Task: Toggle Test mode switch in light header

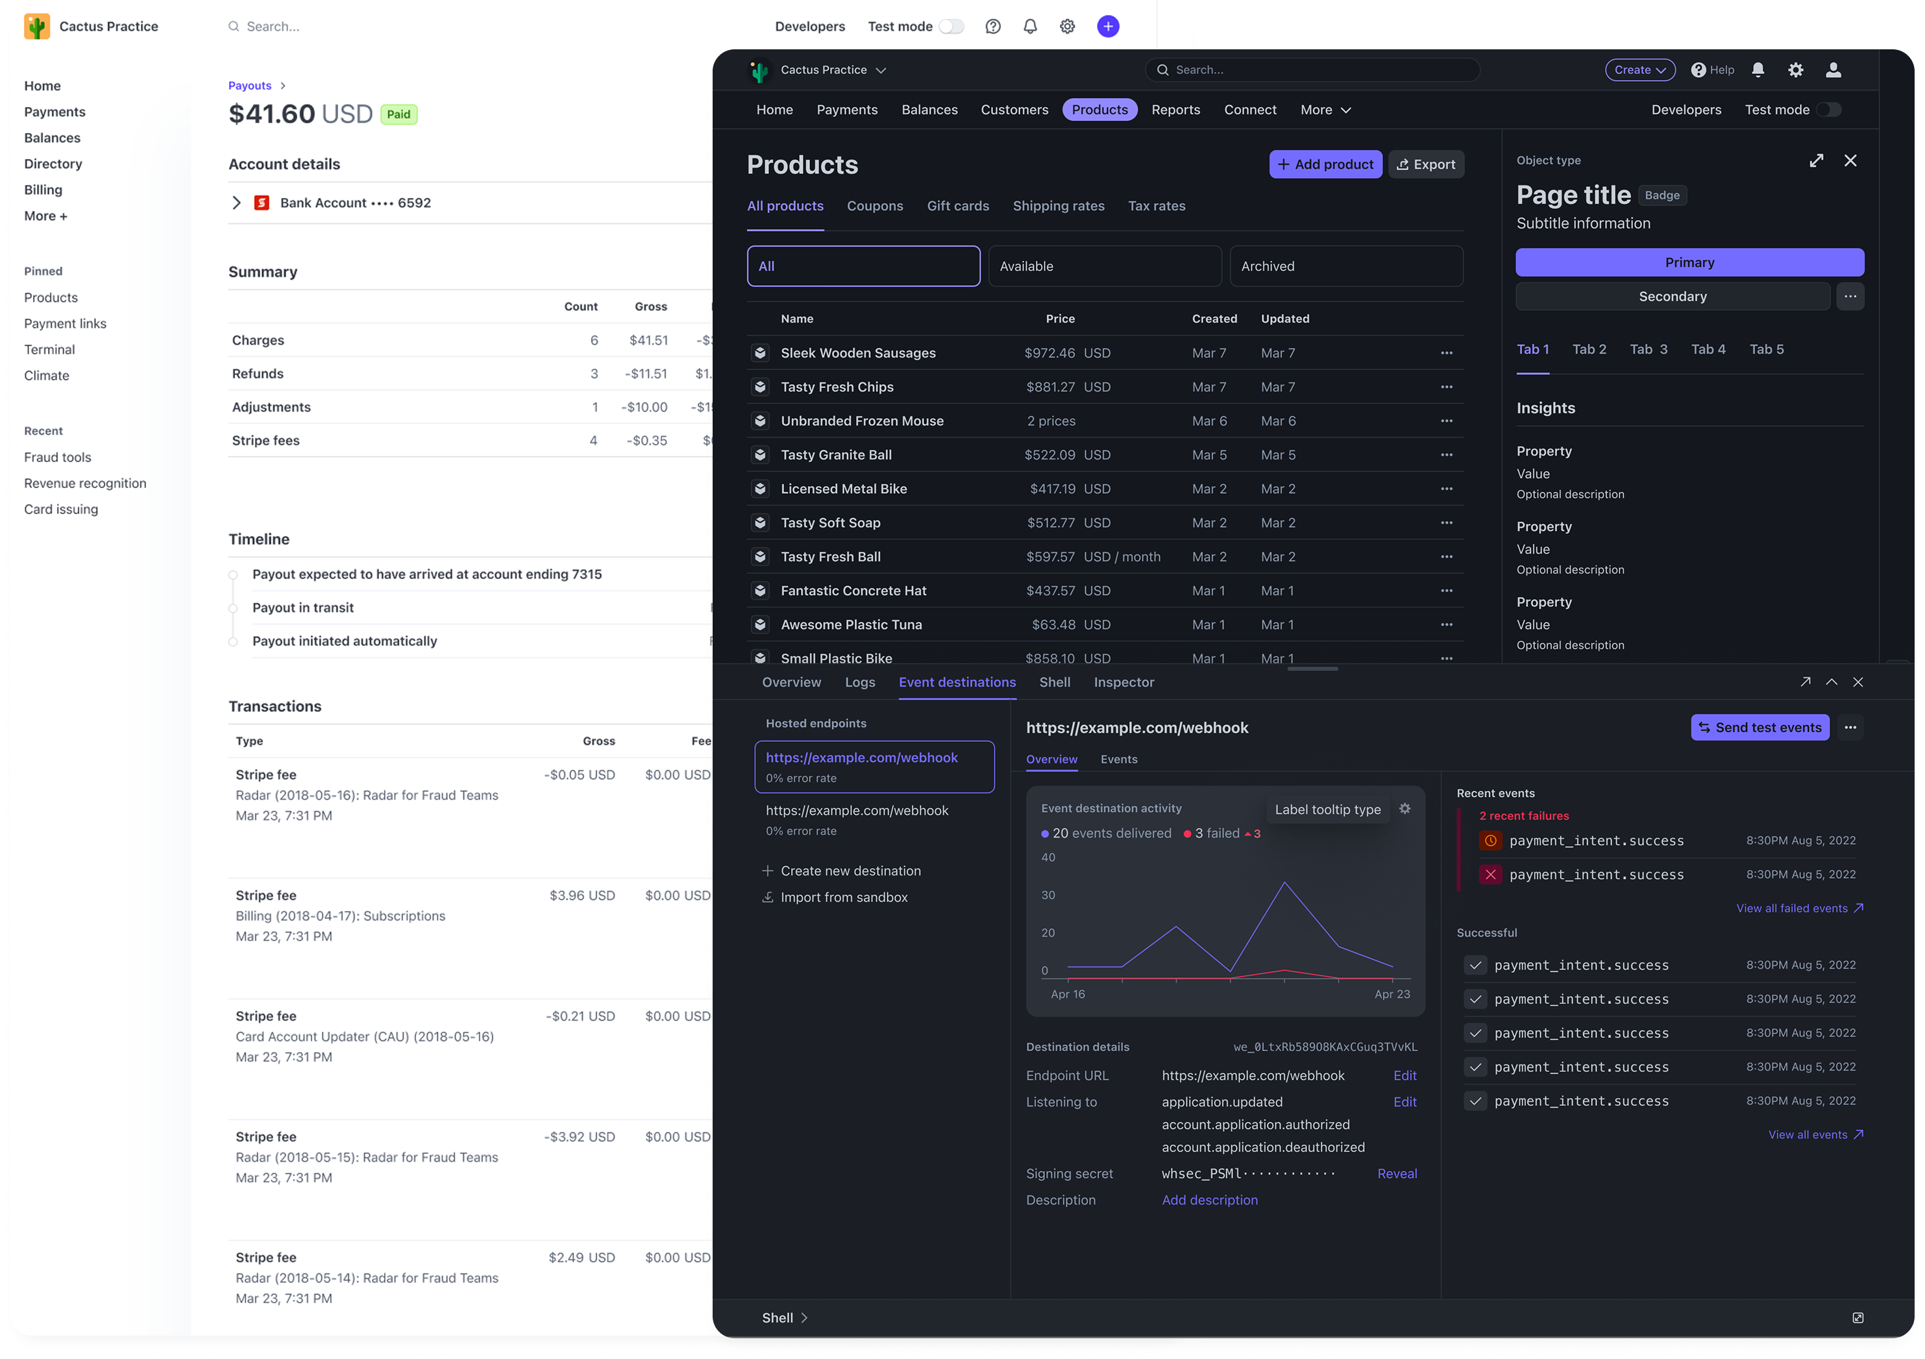Action: tap(951, 26)
